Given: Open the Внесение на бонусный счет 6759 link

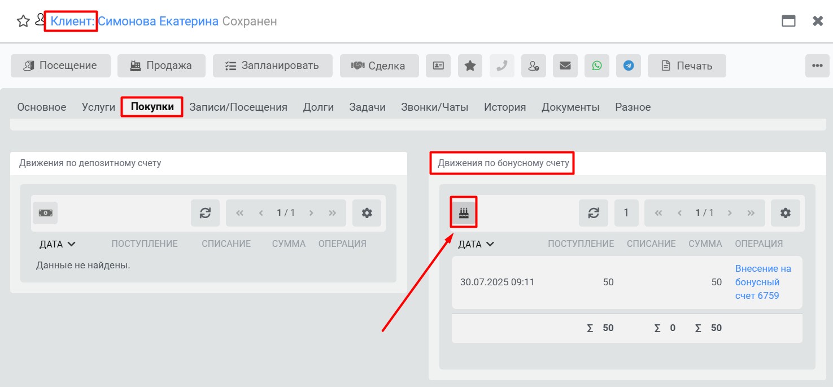Looking at the screenshot, I should 763,282.
